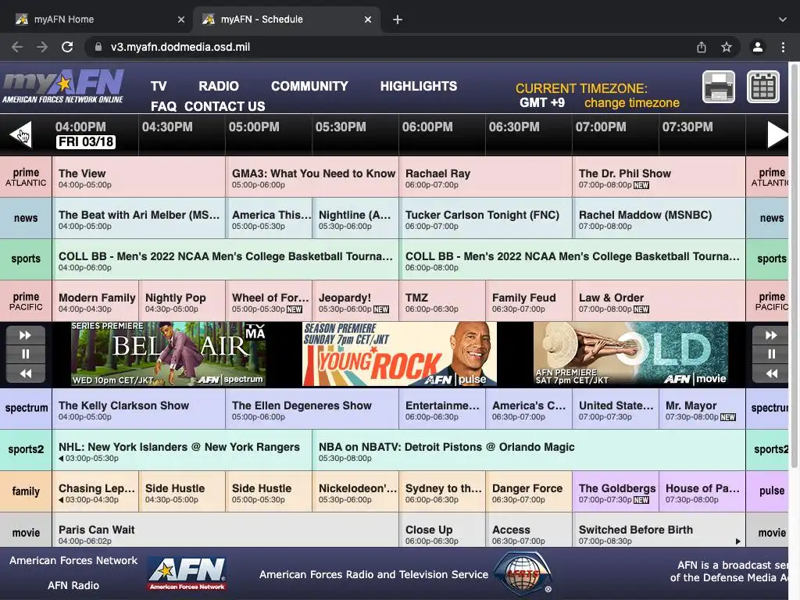The width and height of the screenshot is (800, 600).
Task: Reload the page in browser
Action: click(67, 47)
